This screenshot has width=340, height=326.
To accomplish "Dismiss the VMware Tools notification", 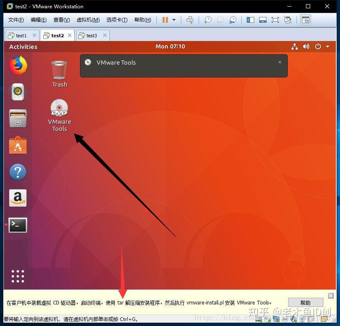I will click(x=280, y=62).
